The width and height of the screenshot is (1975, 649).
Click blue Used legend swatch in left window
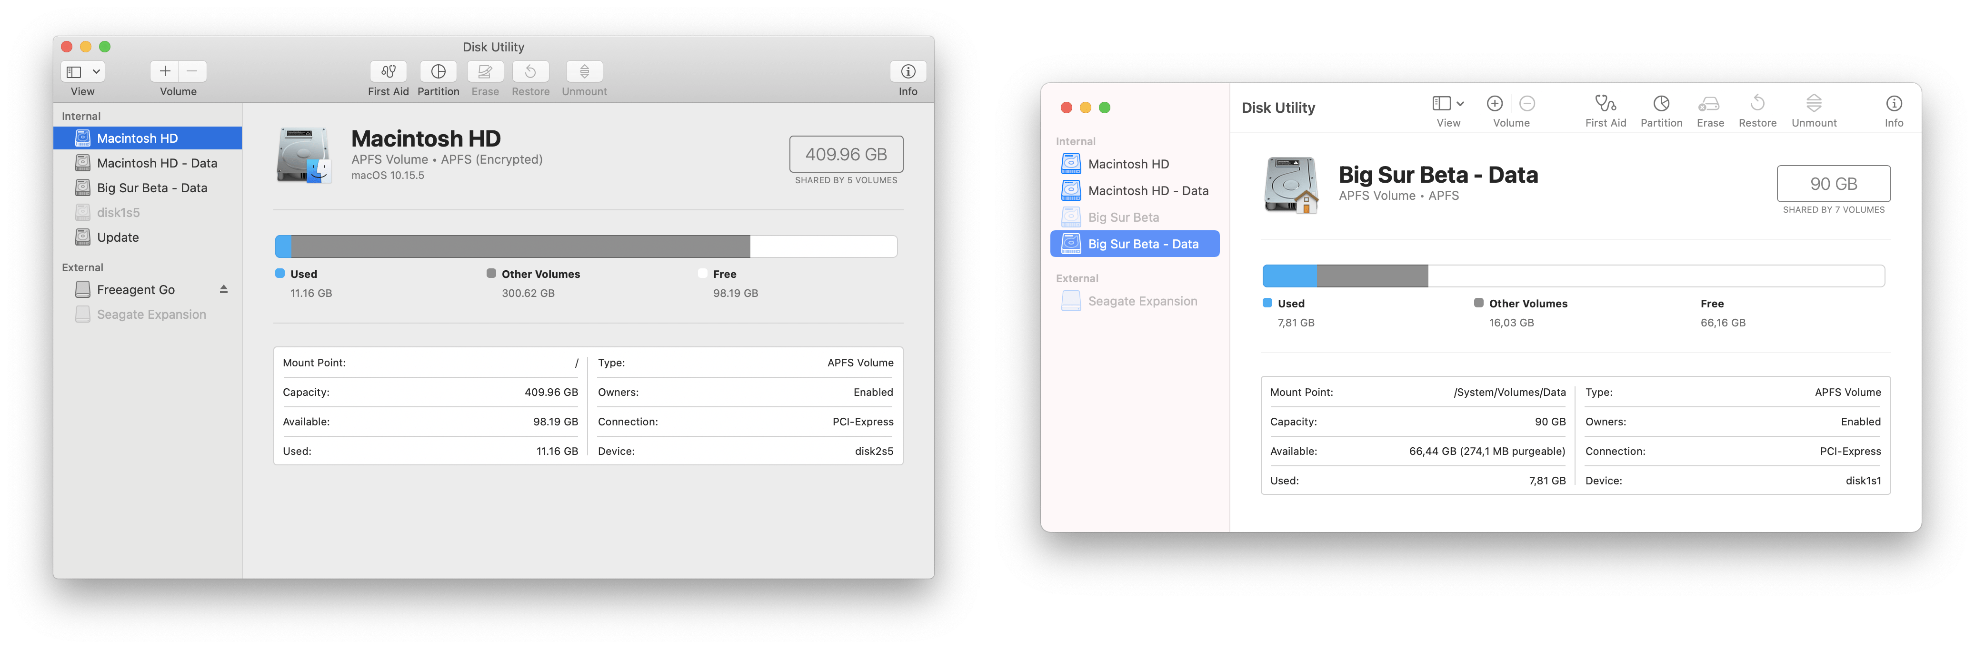pos(280,274)
